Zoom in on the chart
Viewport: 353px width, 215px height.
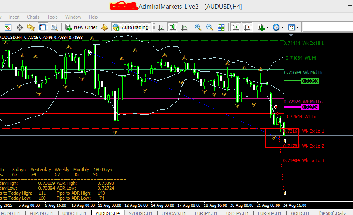coord(198,27)
